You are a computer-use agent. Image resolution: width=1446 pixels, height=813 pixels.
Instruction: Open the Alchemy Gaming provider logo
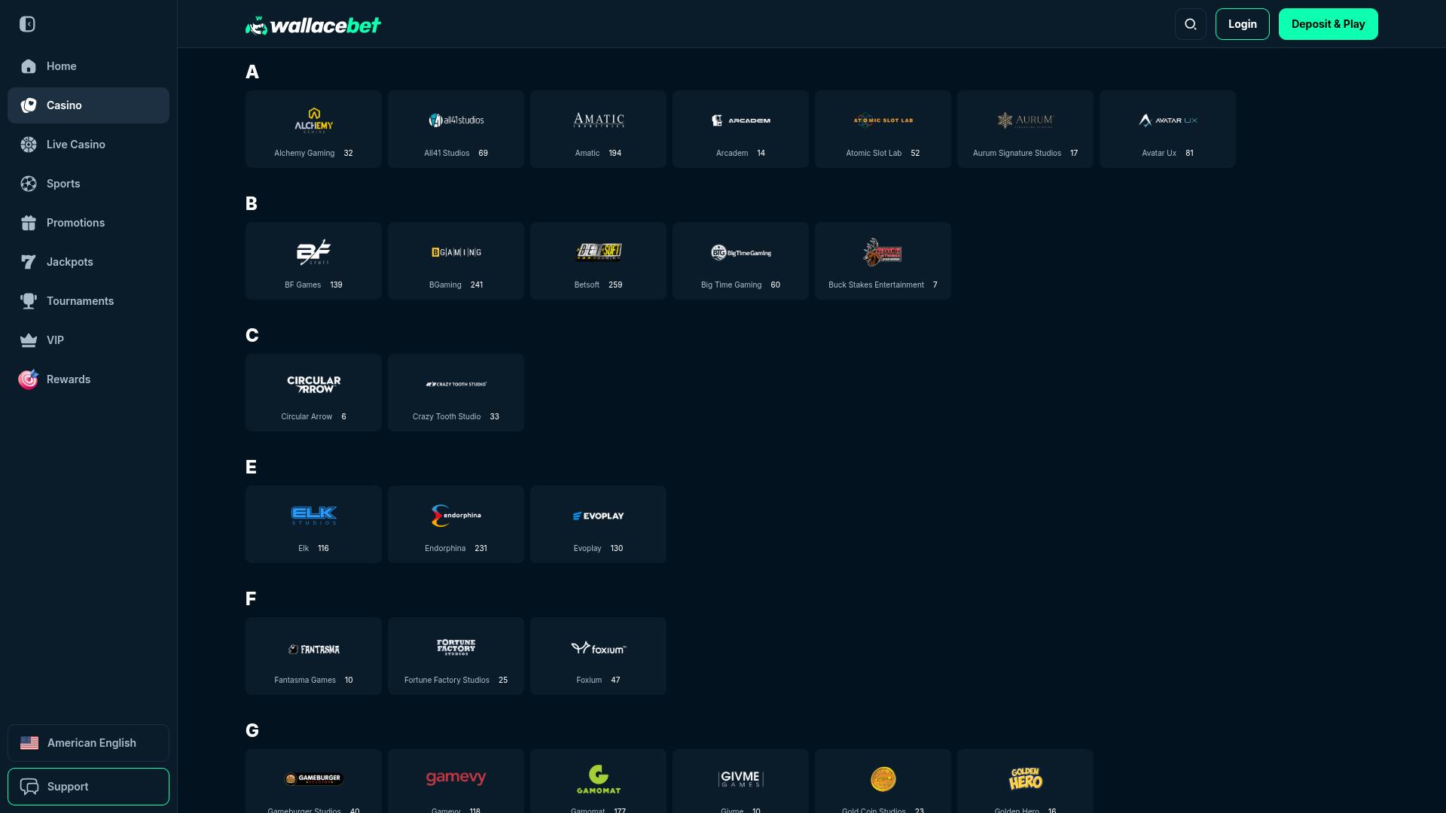tap(314, 120)
